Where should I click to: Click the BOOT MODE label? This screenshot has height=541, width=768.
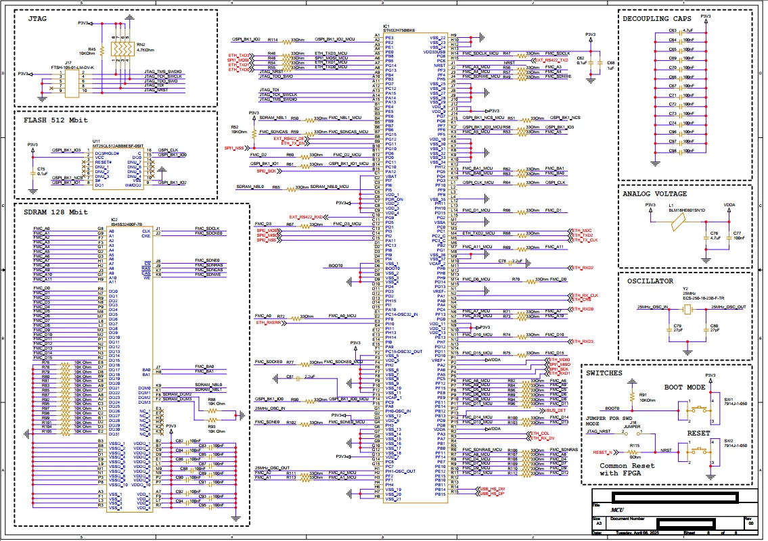tap(684, 387)
